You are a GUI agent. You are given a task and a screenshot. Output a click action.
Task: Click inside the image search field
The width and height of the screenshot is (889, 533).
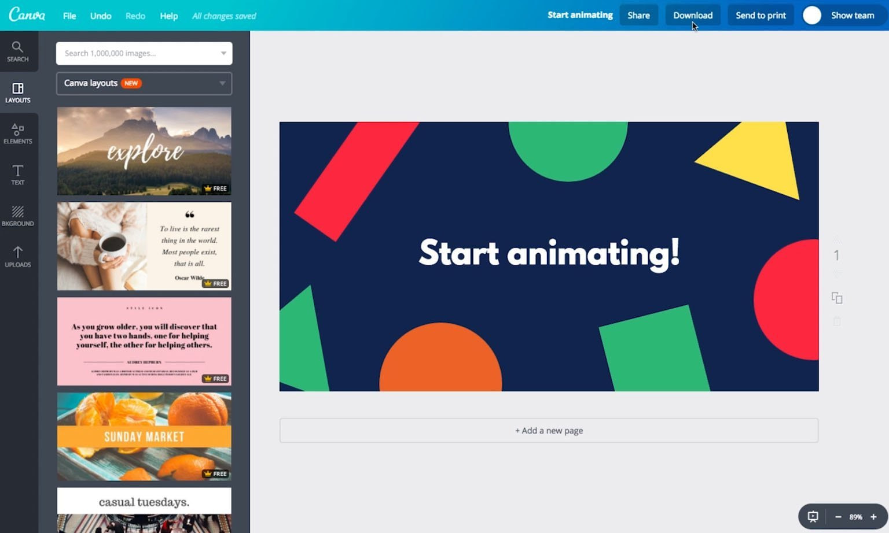click(133, 53)
